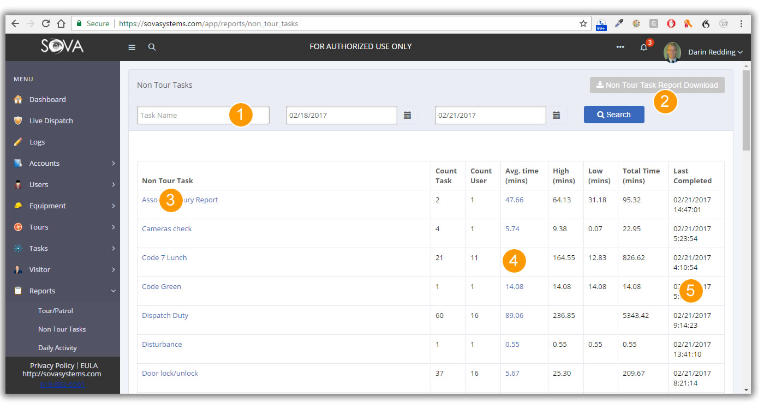Expand the Tasks sidebar section
Image resolution: width=764 pixels, height=409 pixels.
[x=63, y=248]
